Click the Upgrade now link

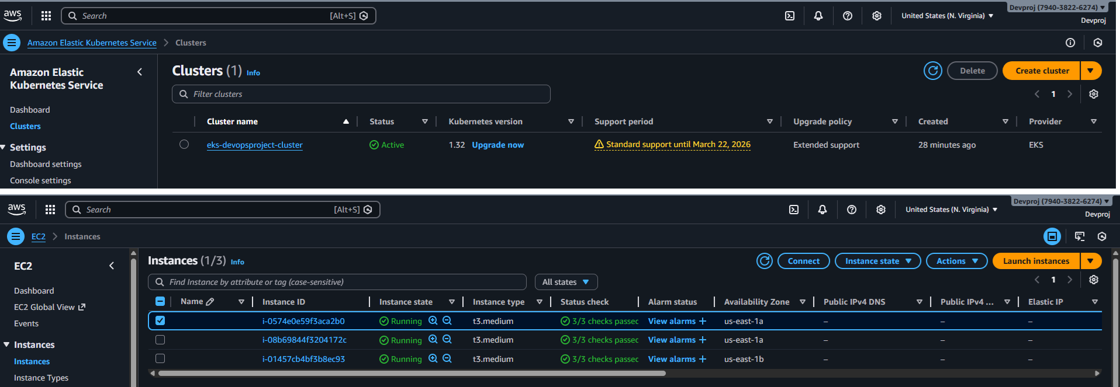497,145
